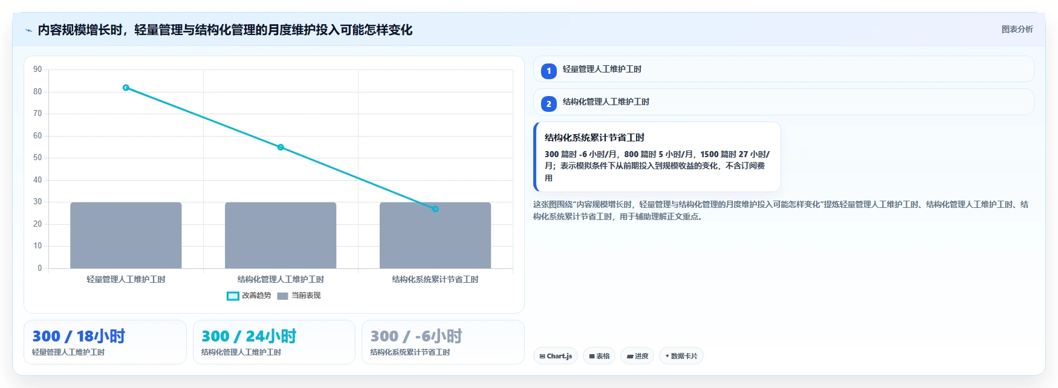Click the Chart.js tag
1058x388 pixels.
pos(556,356)
